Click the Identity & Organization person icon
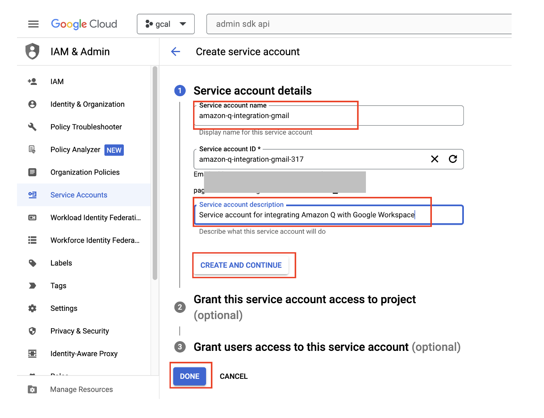 click(x=32, y=104)
